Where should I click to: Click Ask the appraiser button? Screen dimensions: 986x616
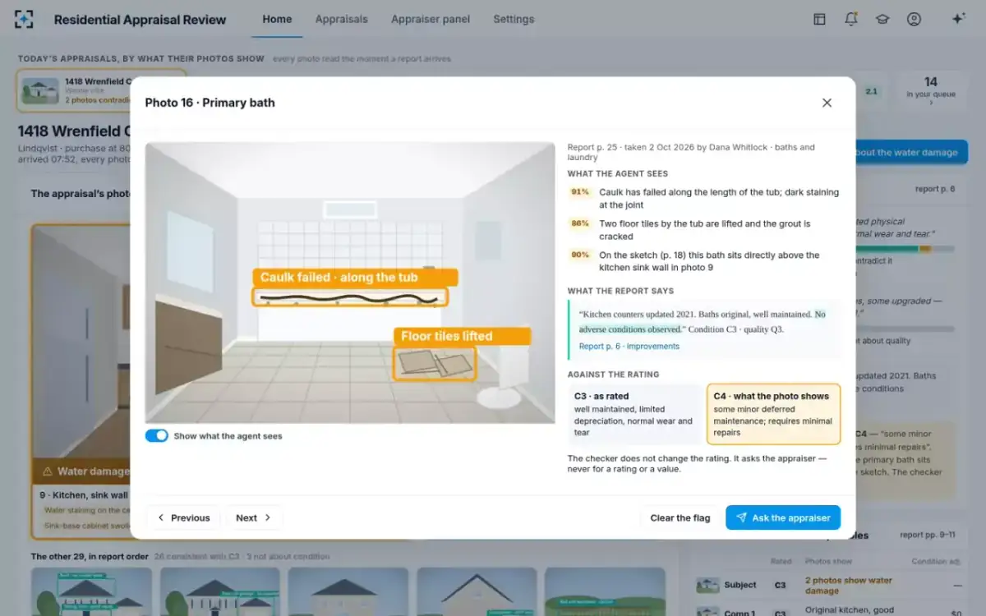pyautogui.click(x=783, y=517)
